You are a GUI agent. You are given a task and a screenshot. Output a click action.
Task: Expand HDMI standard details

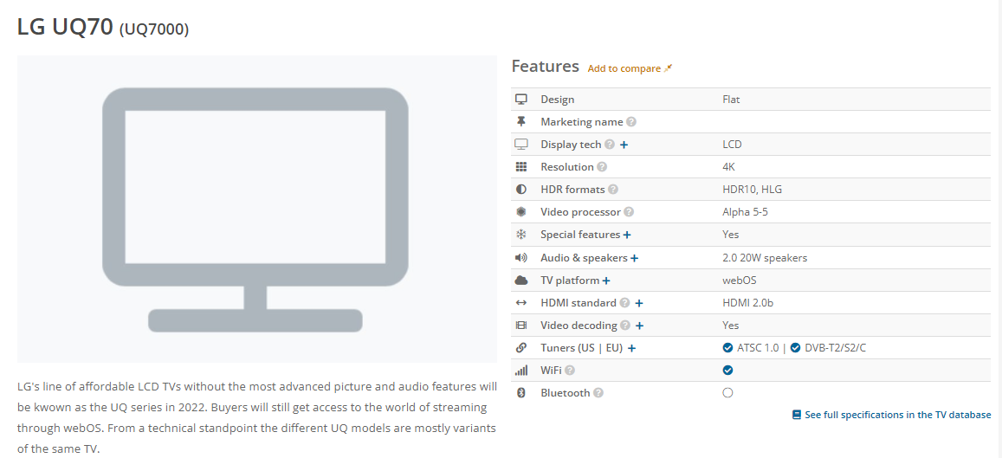click(x=639, y=303)
